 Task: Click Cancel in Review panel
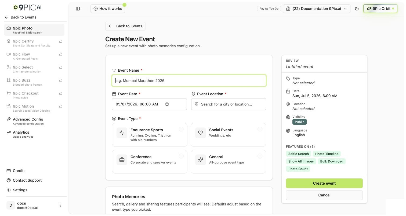324,195
